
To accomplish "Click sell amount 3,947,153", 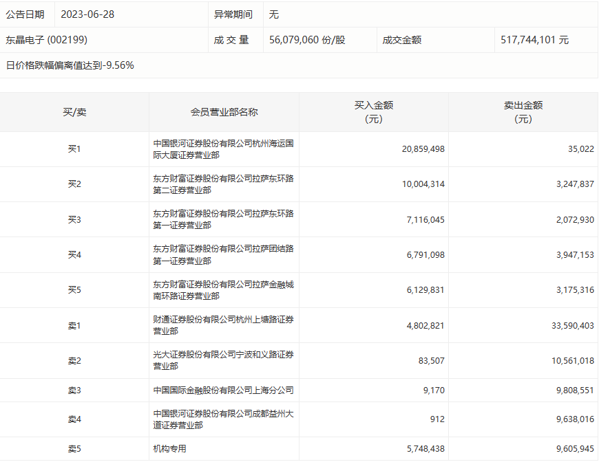I will 575,255.
